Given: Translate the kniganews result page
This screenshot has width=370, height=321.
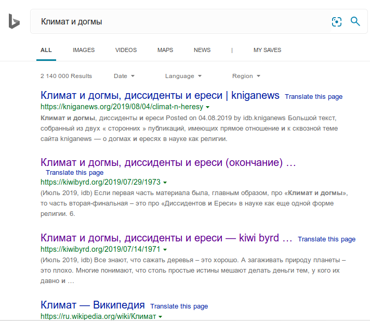Looking at the screenshot, I should (x=313, y=97).
